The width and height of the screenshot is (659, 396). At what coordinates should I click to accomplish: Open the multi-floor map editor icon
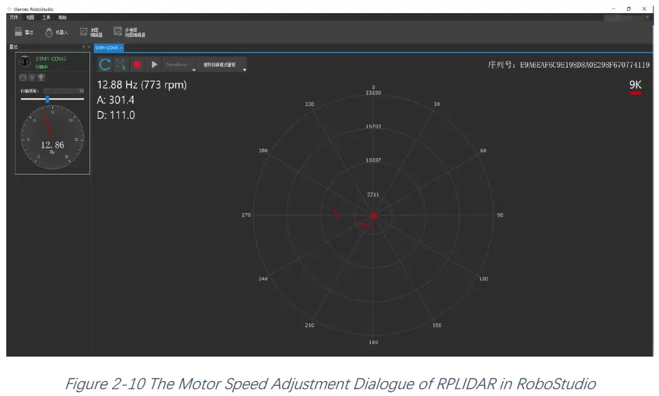tap(129, 33)
